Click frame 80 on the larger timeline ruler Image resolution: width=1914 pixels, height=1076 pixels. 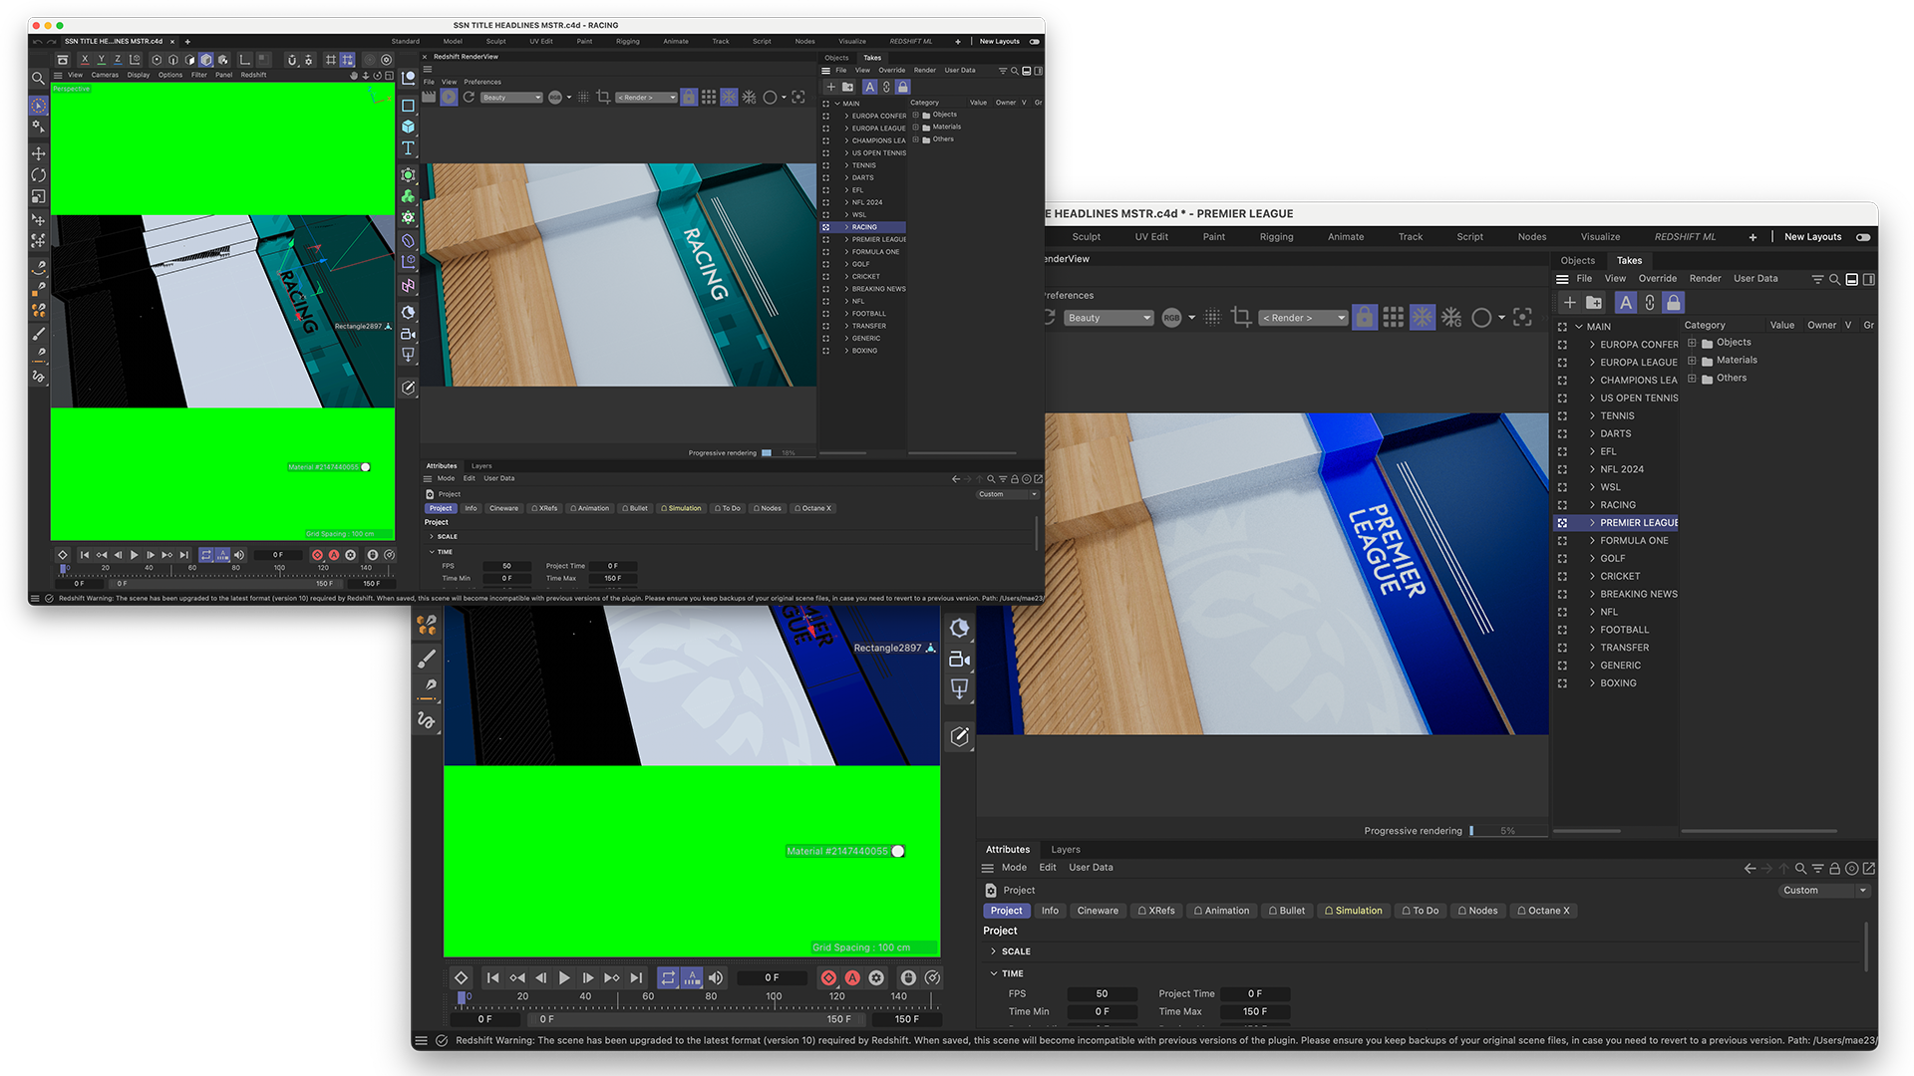pyautogui.click(x=711, y=996)
